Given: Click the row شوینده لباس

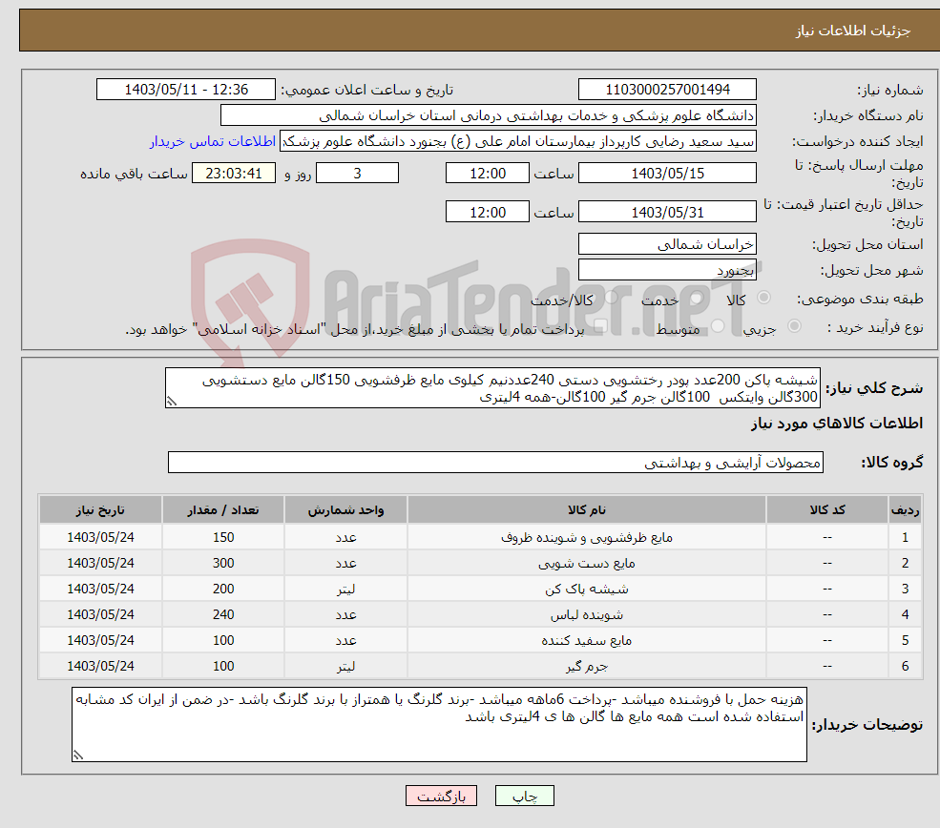Looking at the screenshot, I should coord(480,614).
